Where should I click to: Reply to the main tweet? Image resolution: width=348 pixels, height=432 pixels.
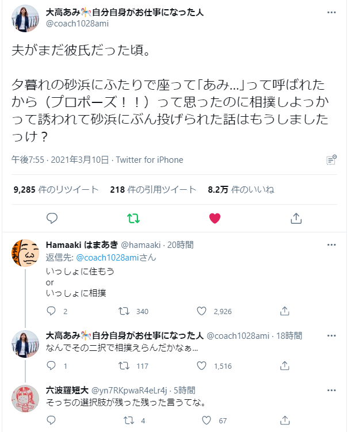(52, 219)
